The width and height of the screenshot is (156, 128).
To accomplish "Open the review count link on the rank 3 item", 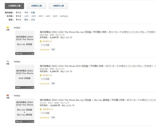I will (53, 117).
